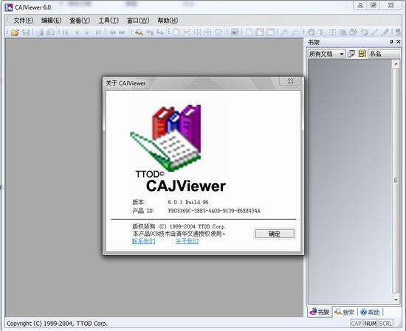The height and width of the screenshot is (331, 406).
Task: Open the 所有文档 dropdown
Action: (x=326, y=54)
